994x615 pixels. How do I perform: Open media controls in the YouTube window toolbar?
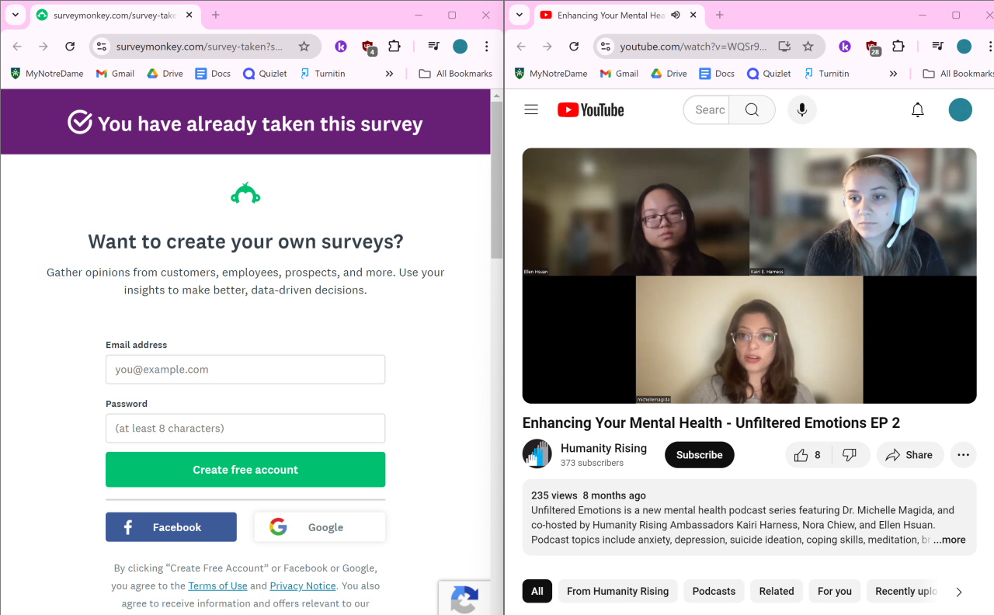pos(938,47)
